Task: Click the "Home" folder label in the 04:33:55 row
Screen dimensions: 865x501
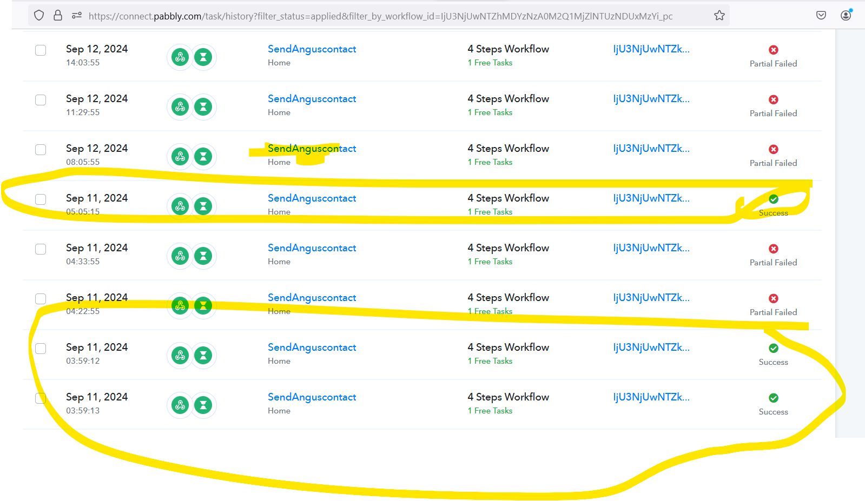Action: (279, 262)
